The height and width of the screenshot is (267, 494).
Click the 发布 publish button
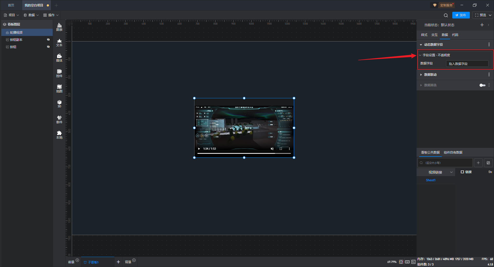coord(461,15)
